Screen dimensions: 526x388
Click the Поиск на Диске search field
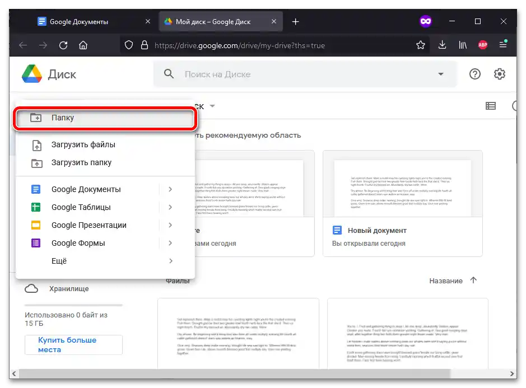pos(305,74)
